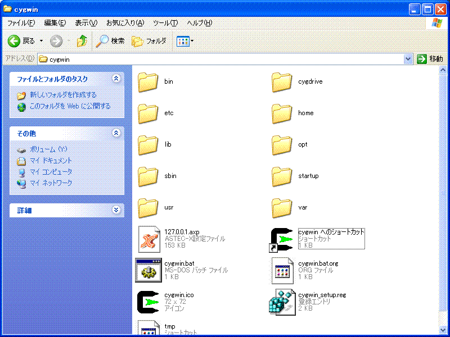450x337 pixels.
Task: Open the 編集(E) menu
Action: click(55, 23)
